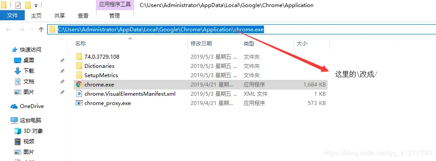This screenshot has width=436, height=161.
Task: Click the 快速访问 star icon
Action: (x=15, y=50)
